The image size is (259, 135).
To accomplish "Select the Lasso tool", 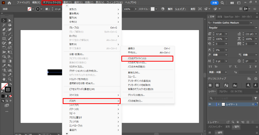I will [10, 25].
